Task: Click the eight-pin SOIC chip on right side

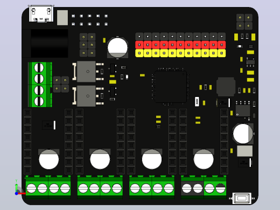Action: click(243, 110)
